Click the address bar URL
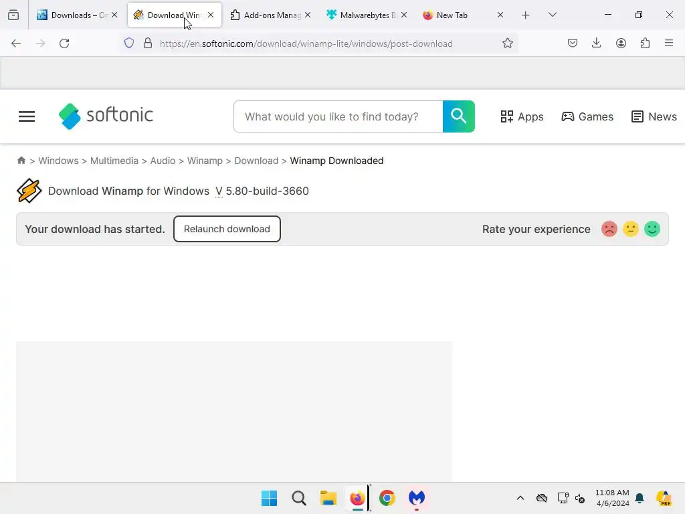 (x=306, y=44)
